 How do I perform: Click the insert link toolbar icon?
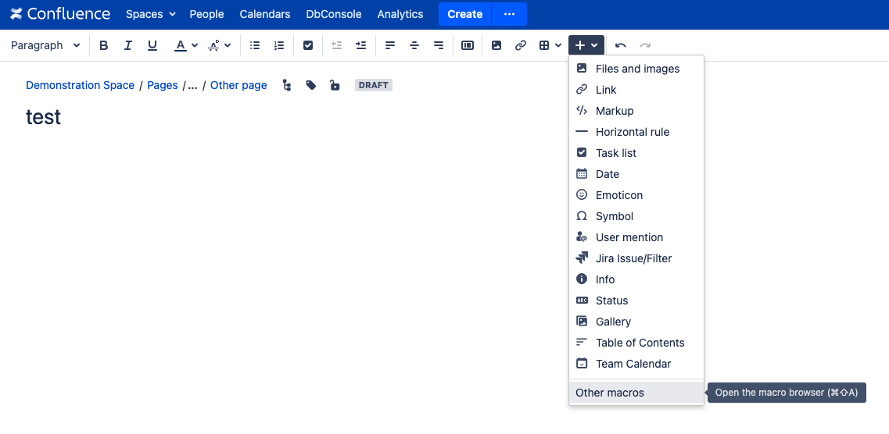pos(520,45)
